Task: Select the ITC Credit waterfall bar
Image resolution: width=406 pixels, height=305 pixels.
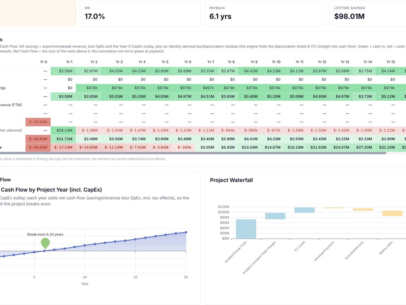Action: point(304,210)
